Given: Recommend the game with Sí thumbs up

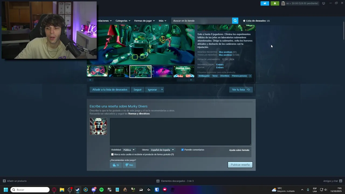Looking at the screenshot, I should (x=116, y=165).
